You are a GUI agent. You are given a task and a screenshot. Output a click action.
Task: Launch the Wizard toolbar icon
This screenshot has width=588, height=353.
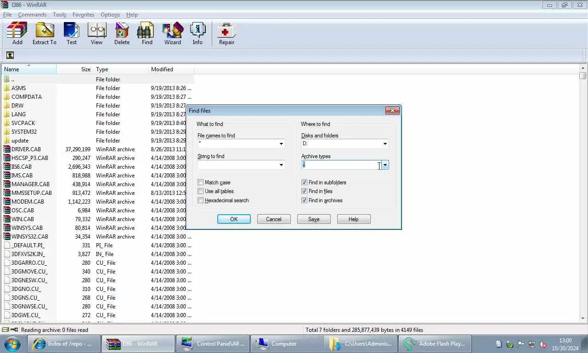[x=173, y=34]
